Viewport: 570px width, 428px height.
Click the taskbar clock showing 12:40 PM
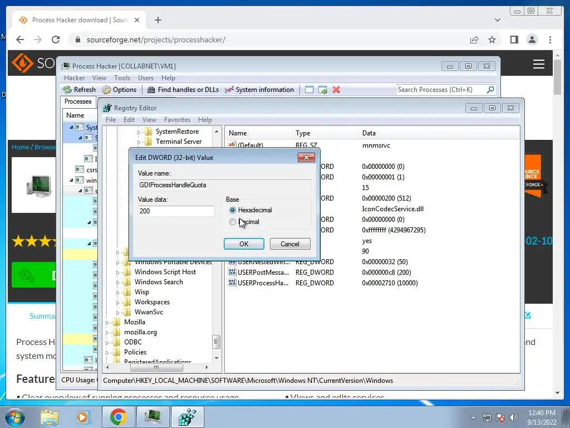pos(542,417)
